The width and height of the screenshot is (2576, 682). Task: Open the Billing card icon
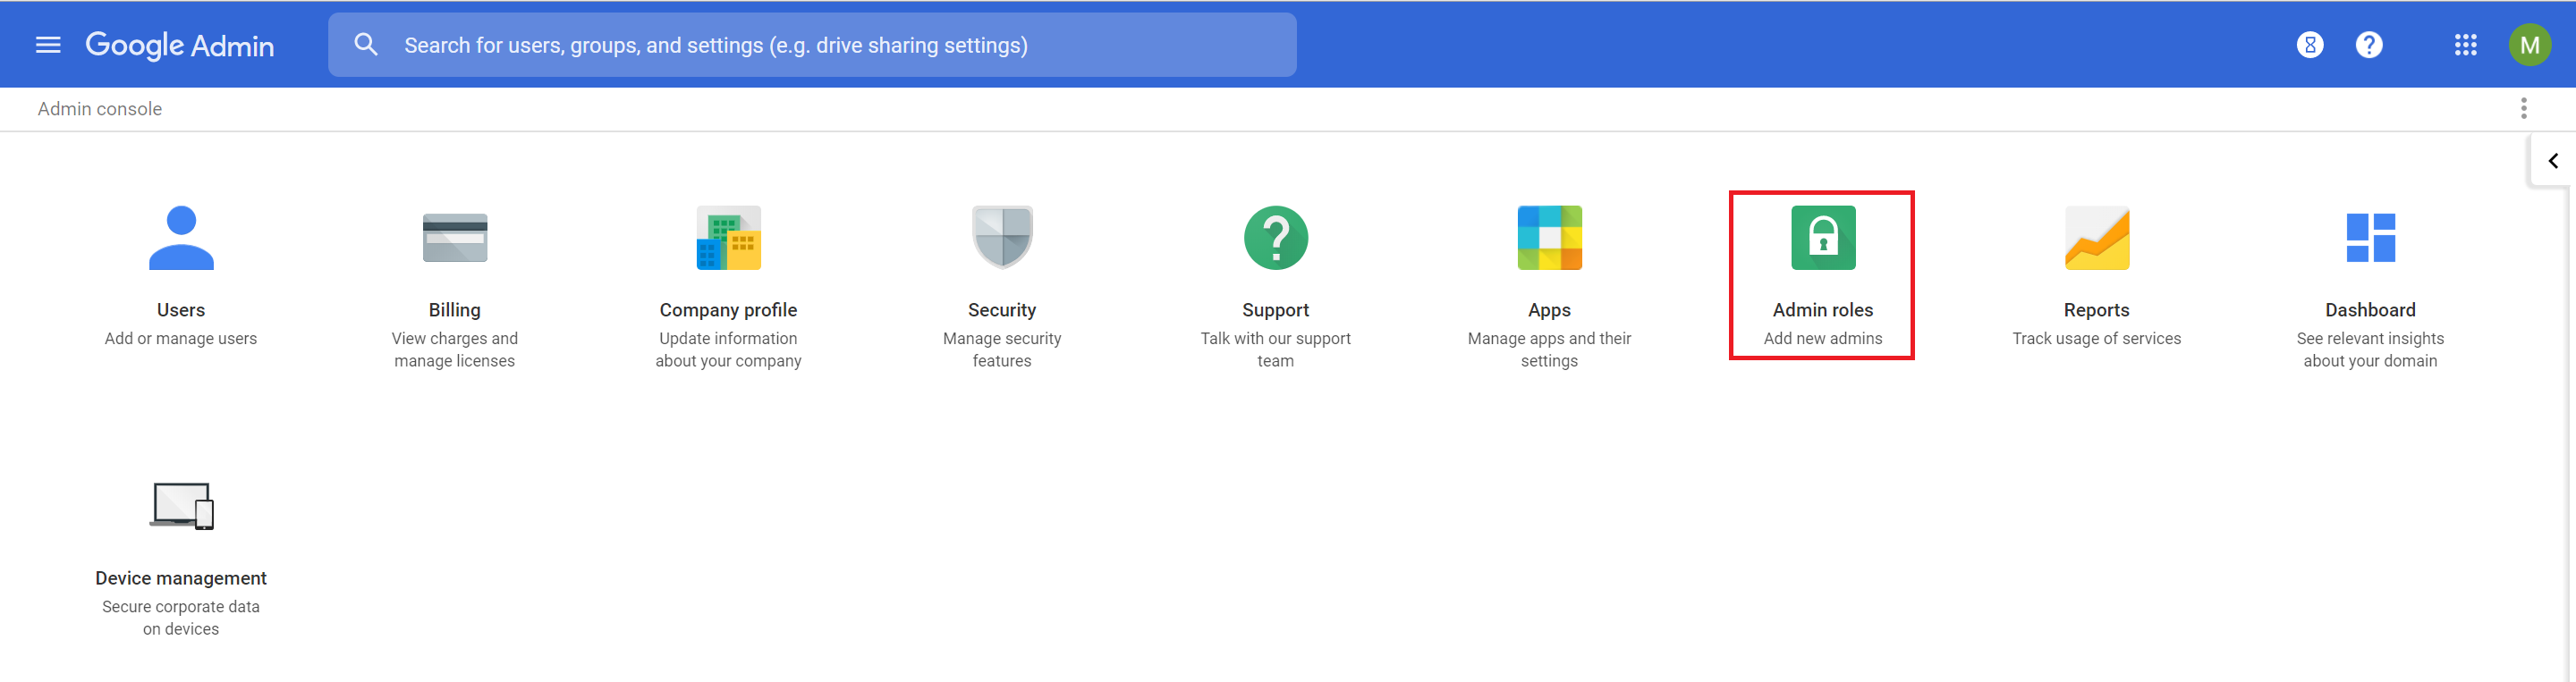[x=455, y=238]
